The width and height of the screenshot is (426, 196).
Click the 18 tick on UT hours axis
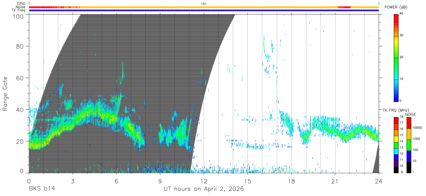[x=291, y=181]
